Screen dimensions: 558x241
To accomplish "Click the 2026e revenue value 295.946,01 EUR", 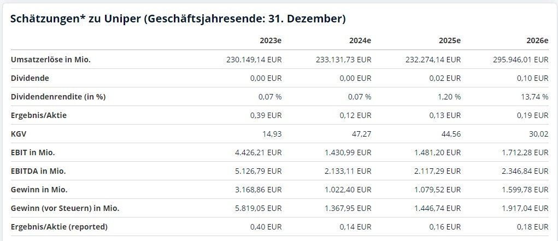I will [521, 60].
